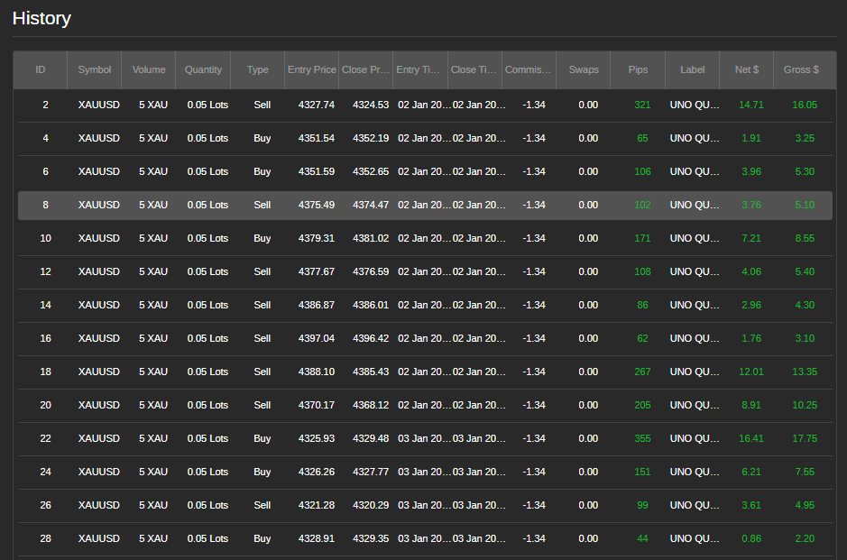Sort by the Symbol column header
Viewport: 847px width, 560px height.
[x=95, y=69]
